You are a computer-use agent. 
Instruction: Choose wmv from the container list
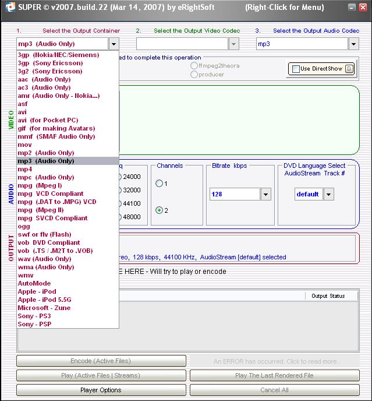tap(68, 276)
